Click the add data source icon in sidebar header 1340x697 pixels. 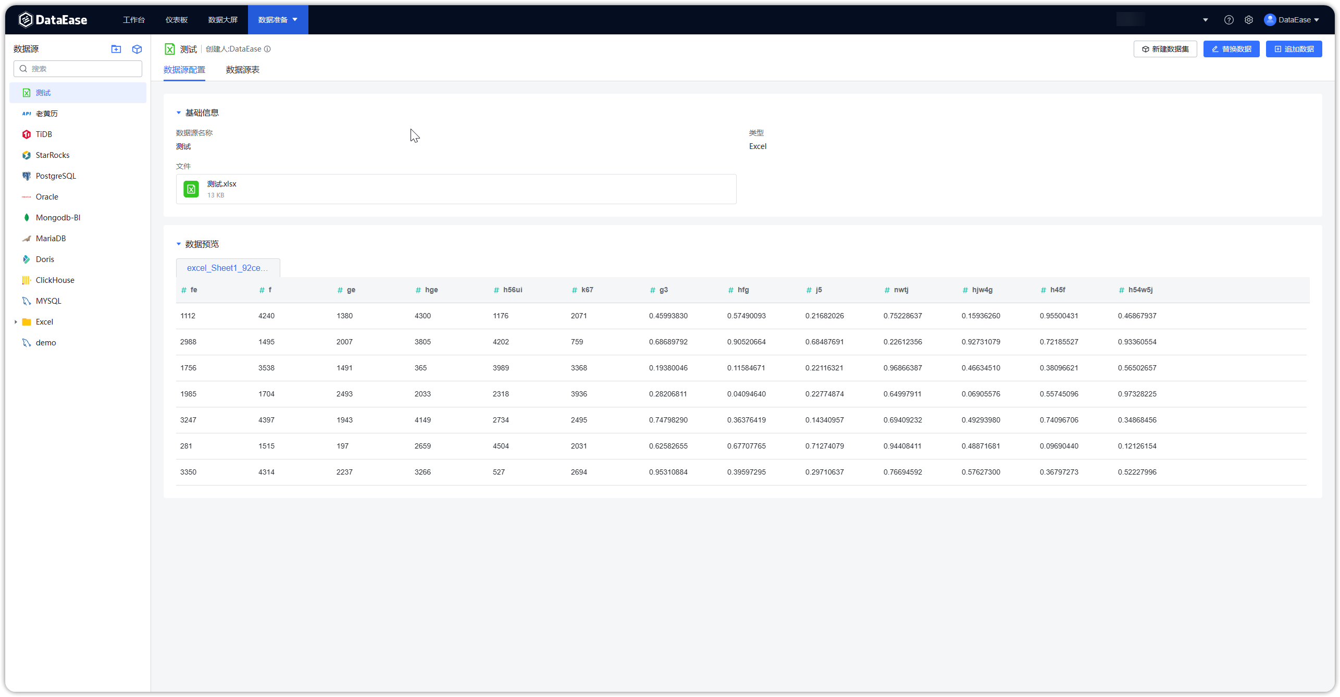116,49
